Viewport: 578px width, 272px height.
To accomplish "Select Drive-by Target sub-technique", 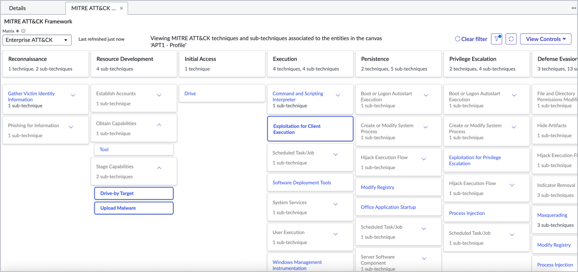I will (x=134, y=193).
